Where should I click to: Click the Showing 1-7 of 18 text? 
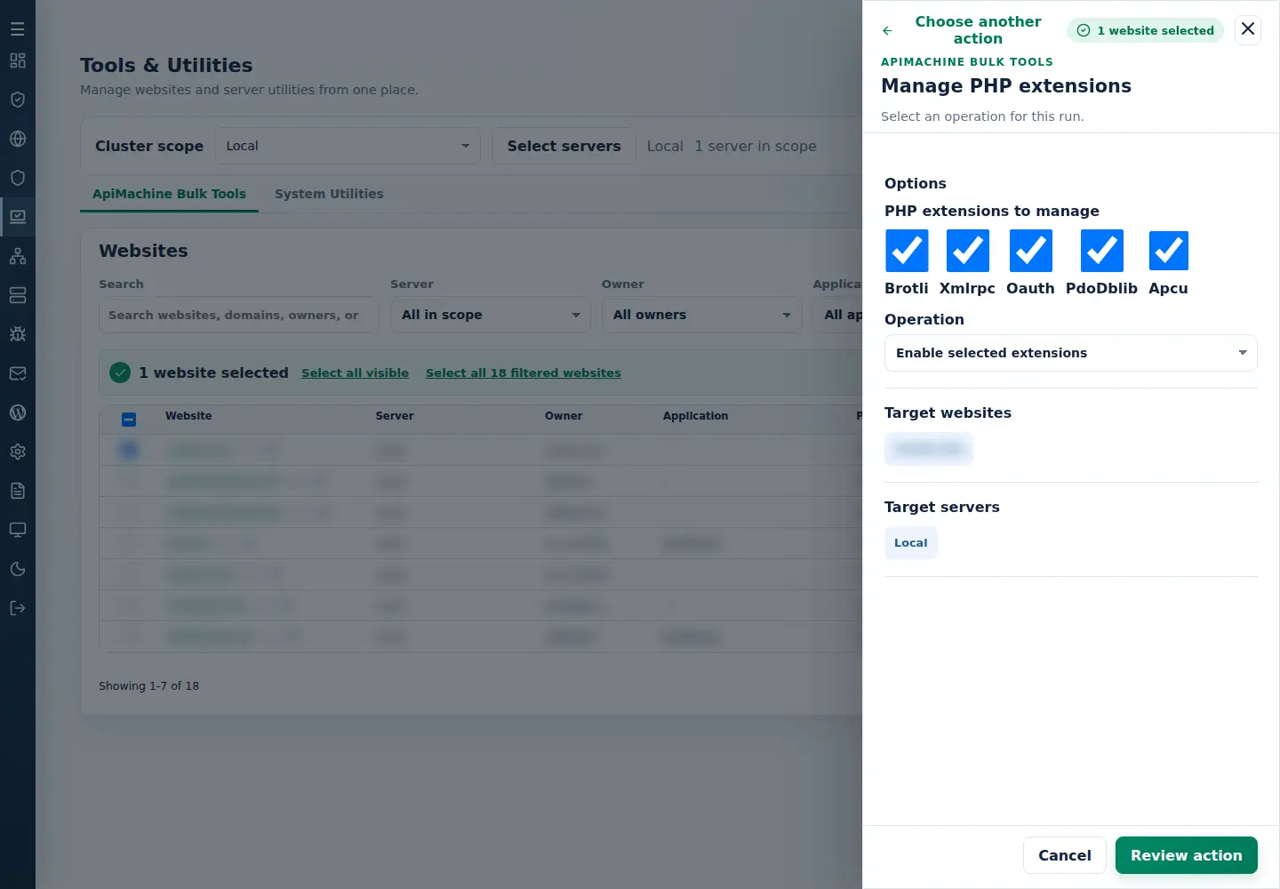pos(148,686)
